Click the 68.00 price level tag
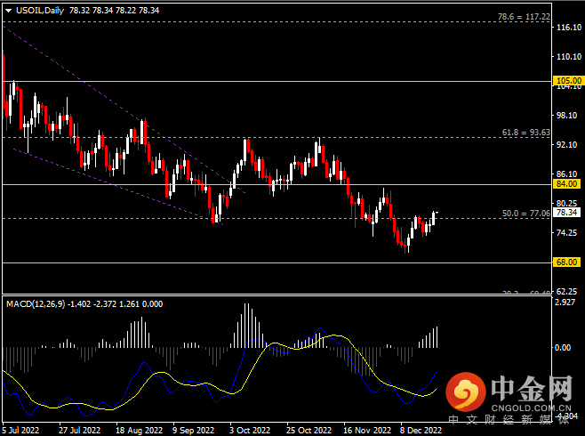 tap(567, 262)
